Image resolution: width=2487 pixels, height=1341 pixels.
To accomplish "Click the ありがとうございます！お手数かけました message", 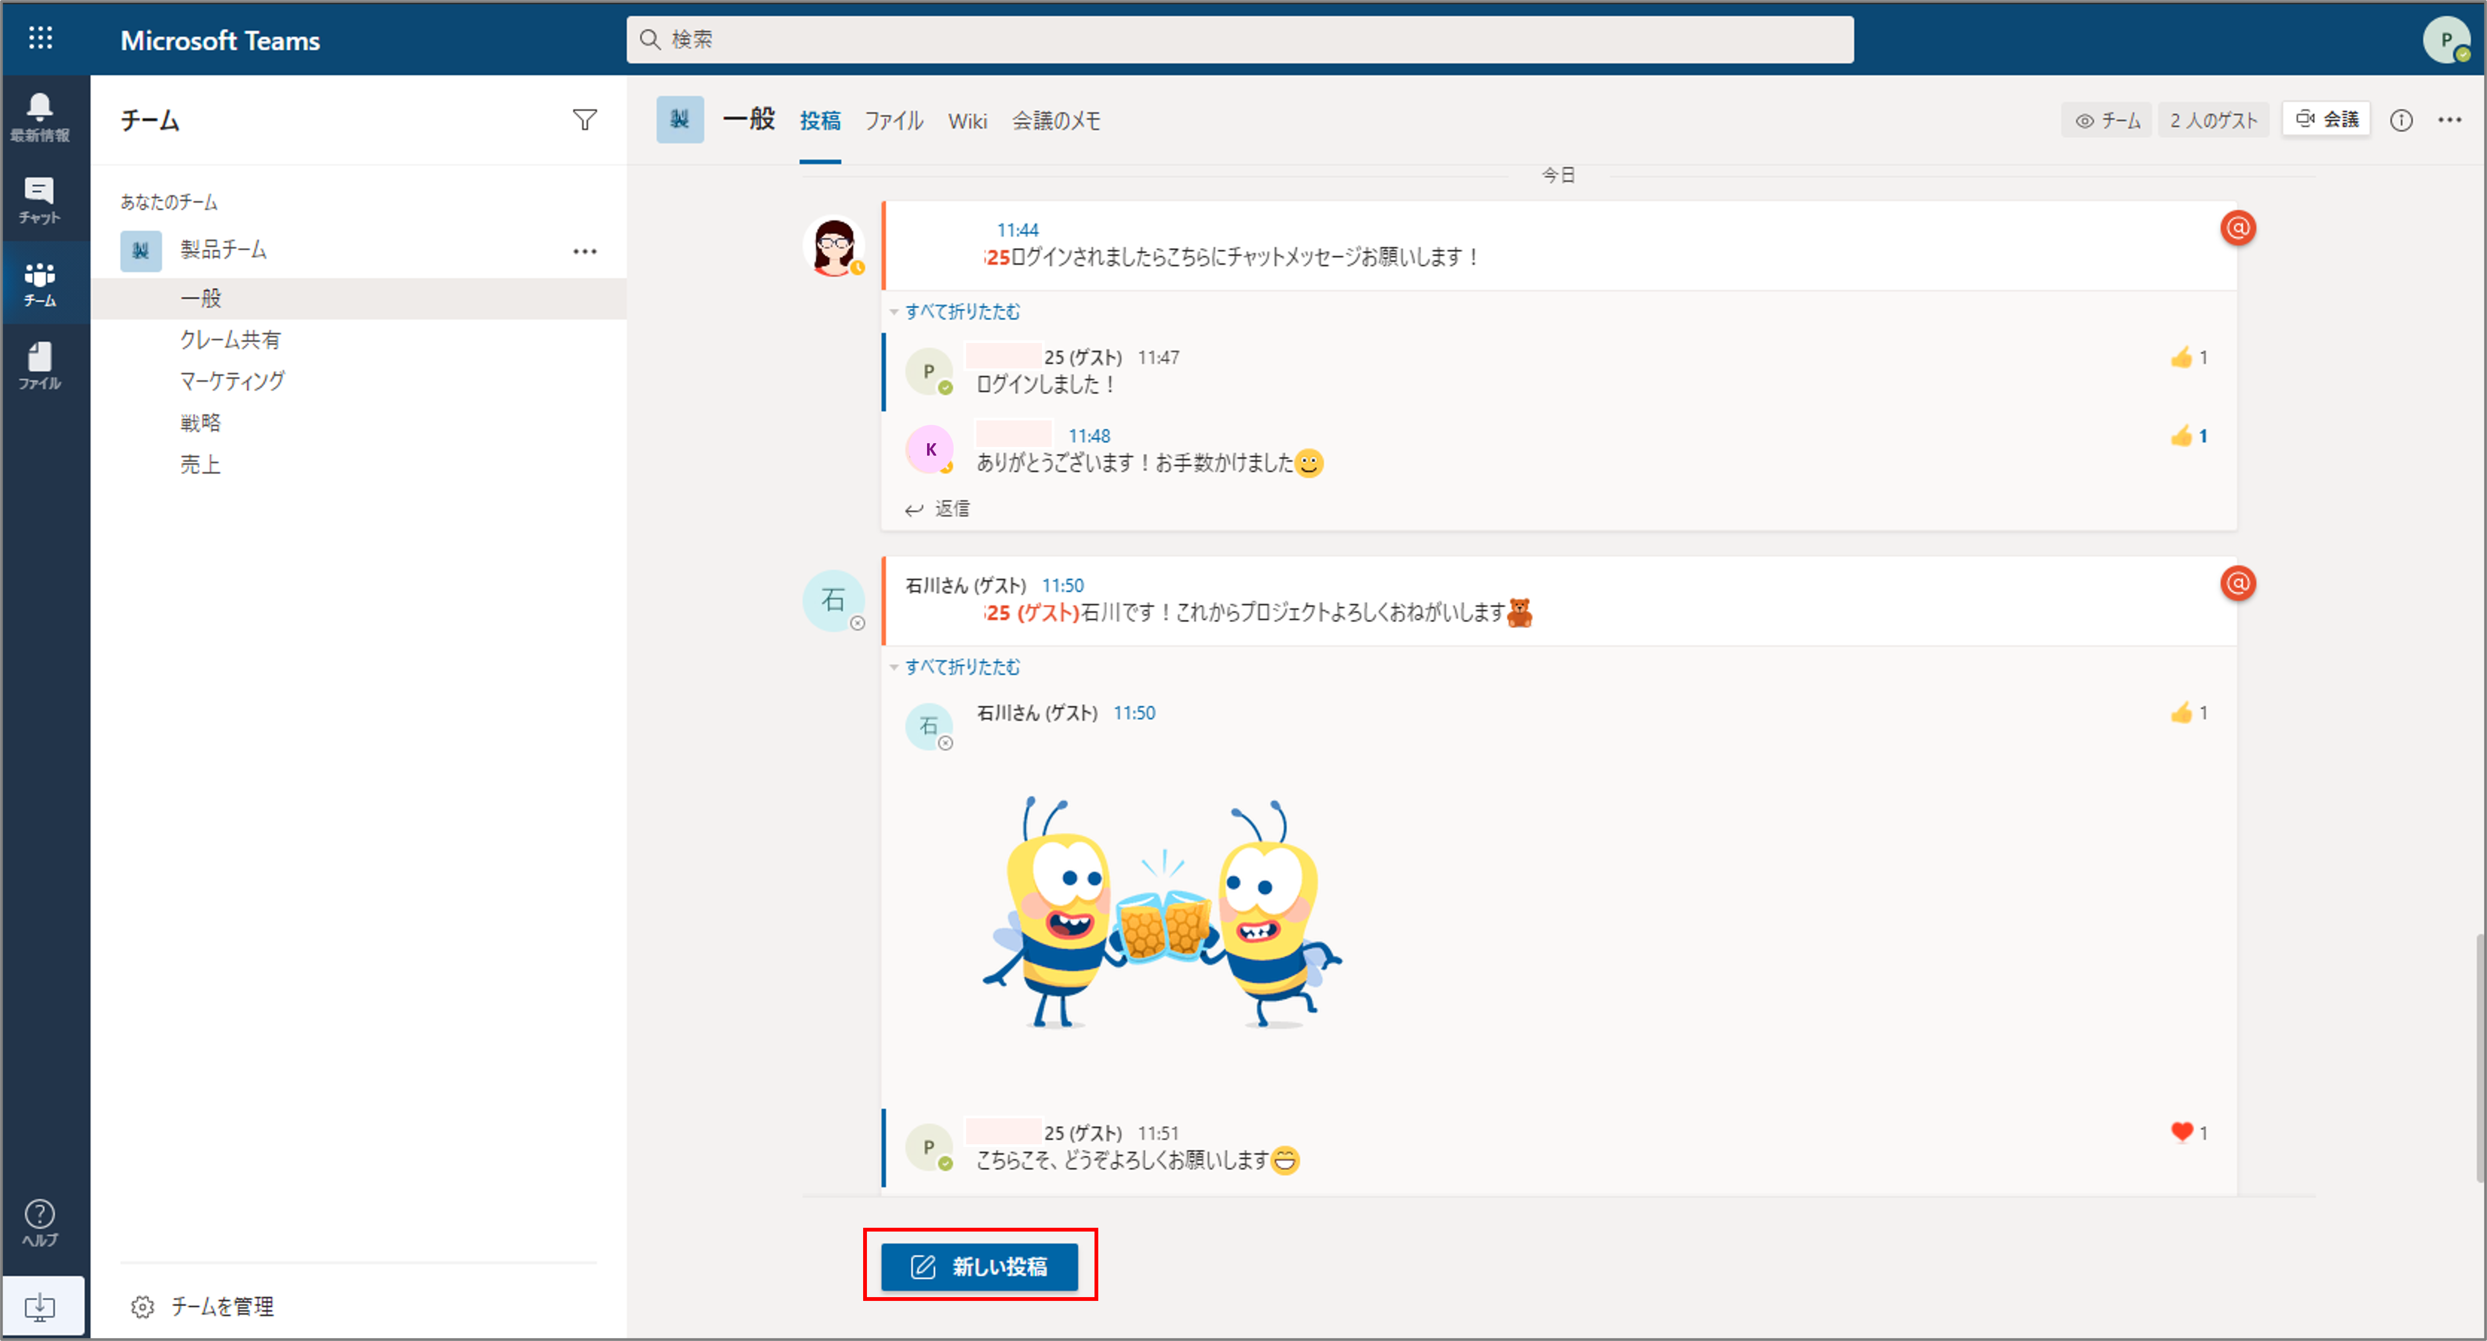I will (1149, 463).
